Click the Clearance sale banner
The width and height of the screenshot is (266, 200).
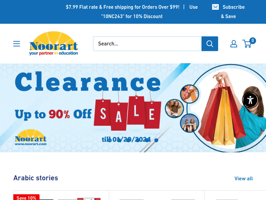click(x=133, y=108)
